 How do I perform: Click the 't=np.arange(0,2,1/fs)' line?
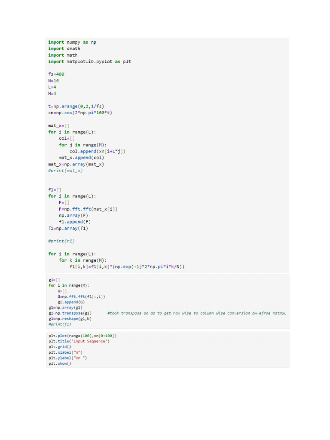pos(76,106)
